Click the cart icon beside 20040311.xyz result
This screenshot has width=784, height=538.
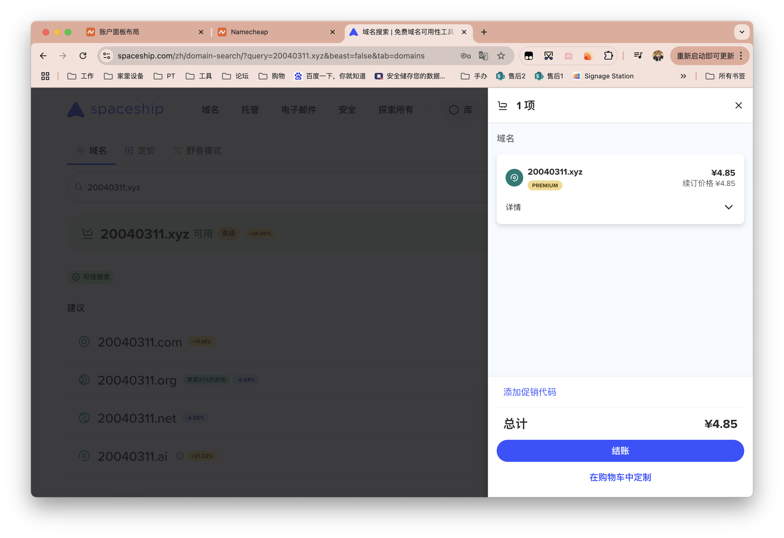click(87, 233)
